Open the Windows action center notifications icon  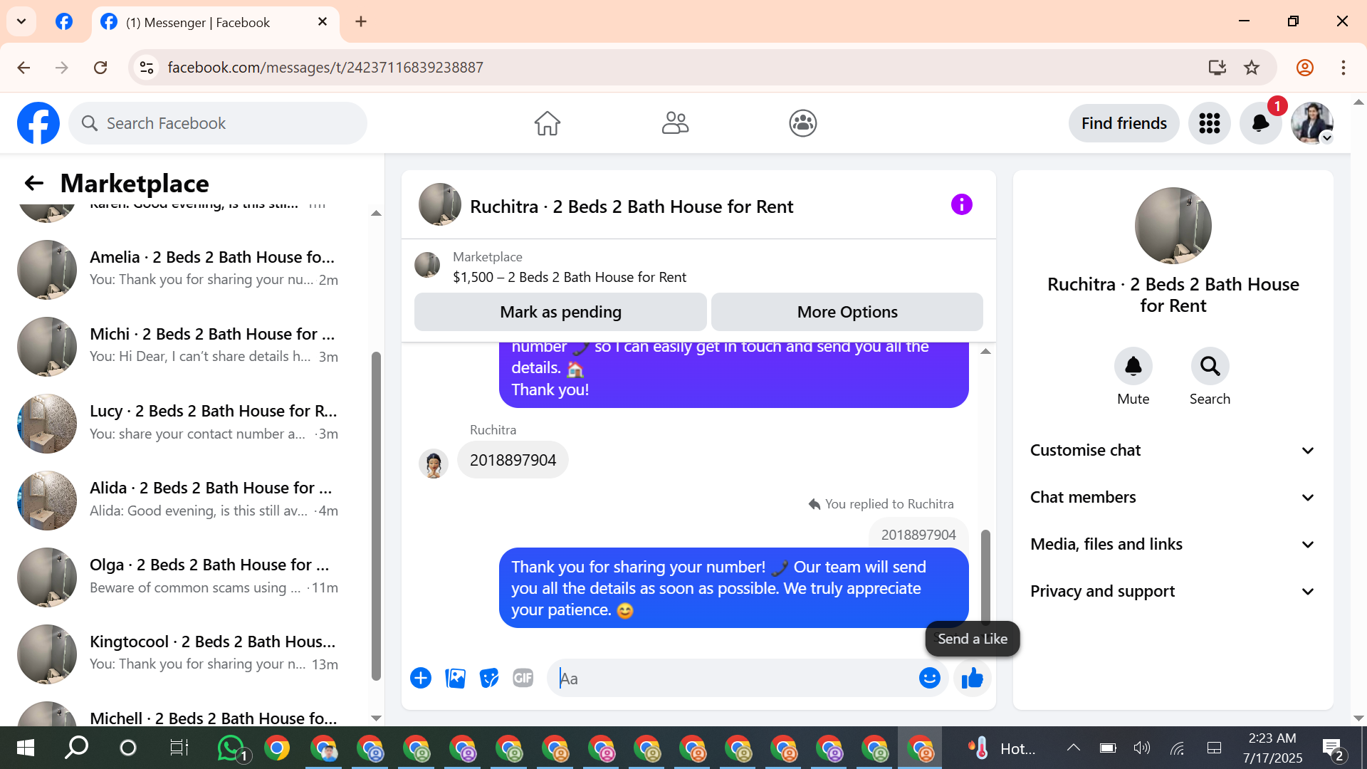tap(1333, 748)
